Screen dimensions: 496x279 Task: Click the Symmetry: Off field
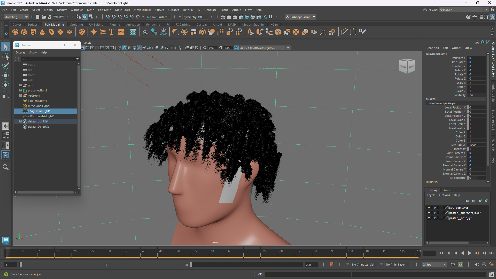196,17
